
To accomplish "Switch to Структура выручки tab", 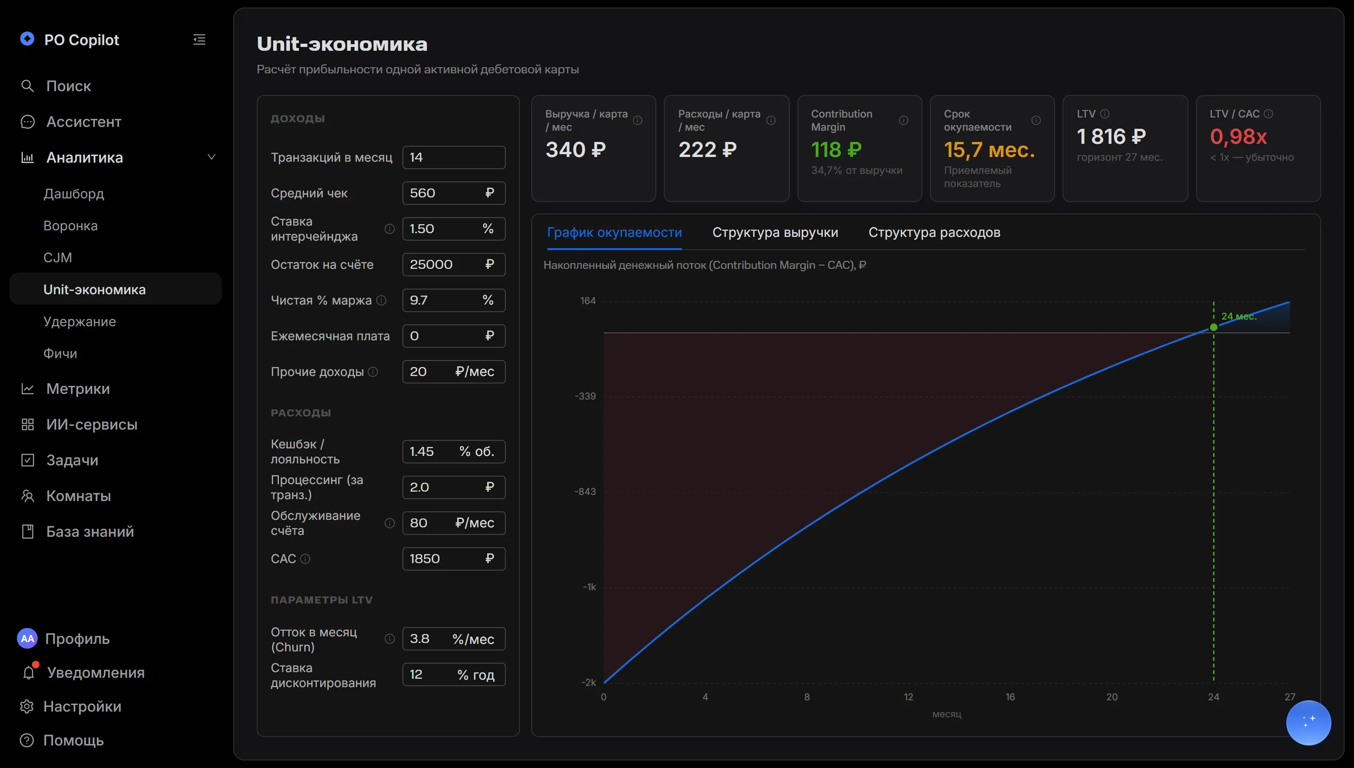I will (x=775, y=232).
